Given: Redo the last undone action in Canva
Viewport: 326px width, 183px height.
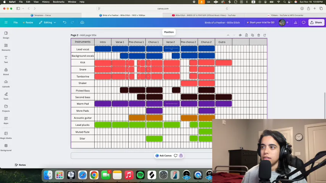Looking at the screenshot, I should tap(73, 22).
